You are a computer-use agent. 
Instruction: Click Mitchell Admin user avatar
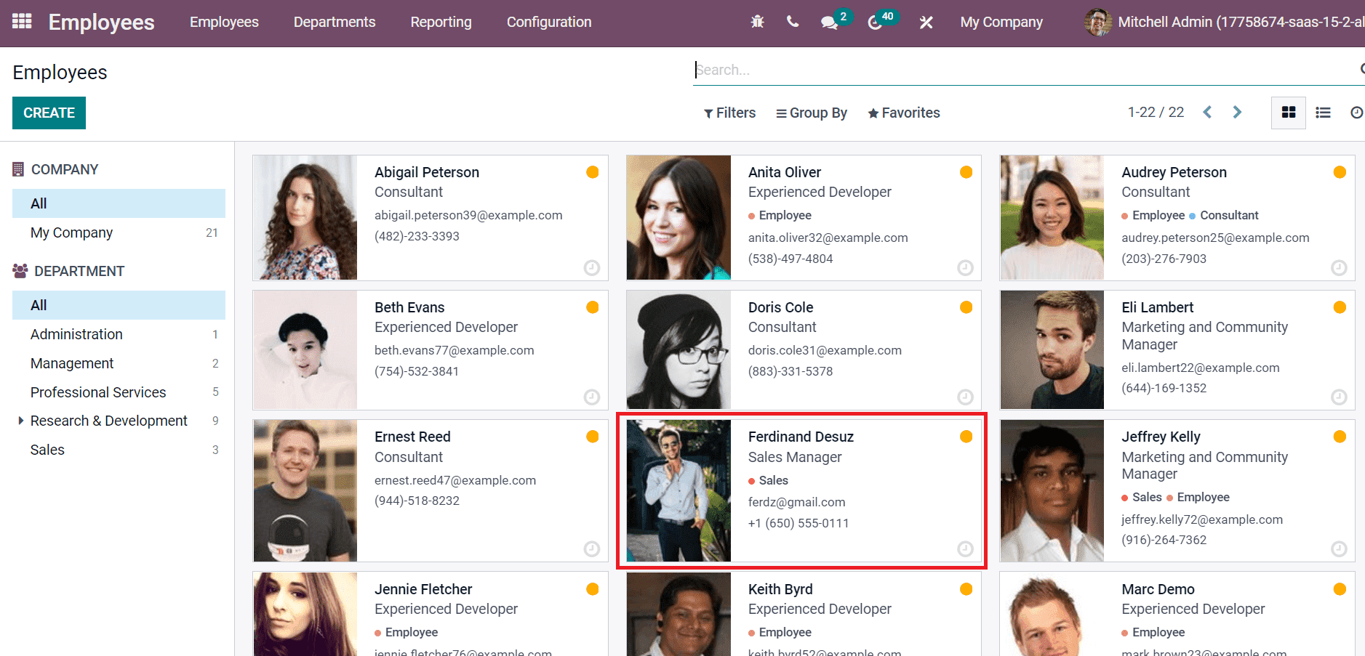click(1097, 22)
